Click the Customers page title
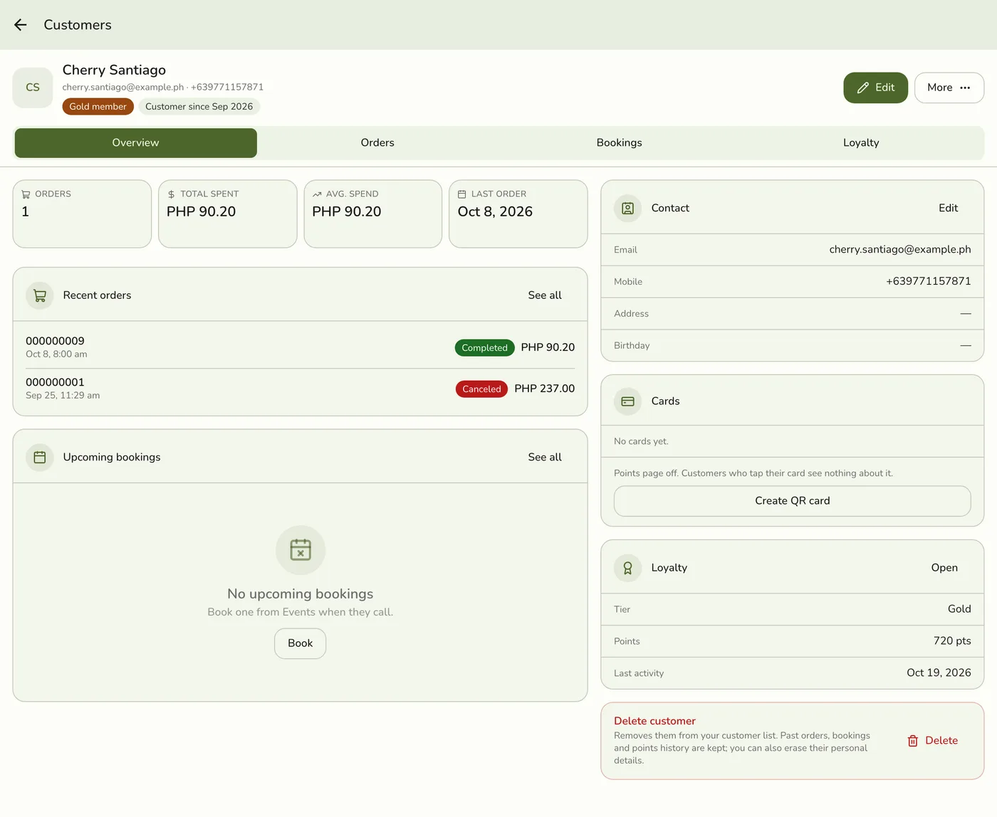 (78, 25)
